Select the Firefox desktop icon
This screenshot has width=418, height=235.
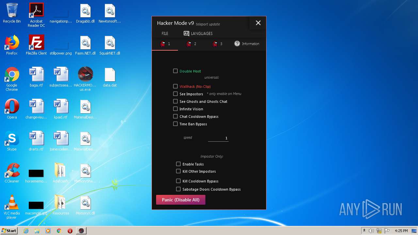point(12,45)
